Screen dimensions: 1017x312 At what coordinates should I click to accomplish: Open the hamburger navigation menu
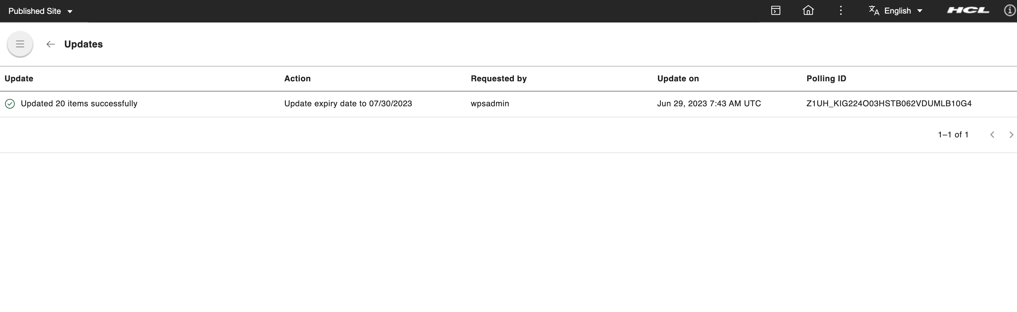pos(20,44)
